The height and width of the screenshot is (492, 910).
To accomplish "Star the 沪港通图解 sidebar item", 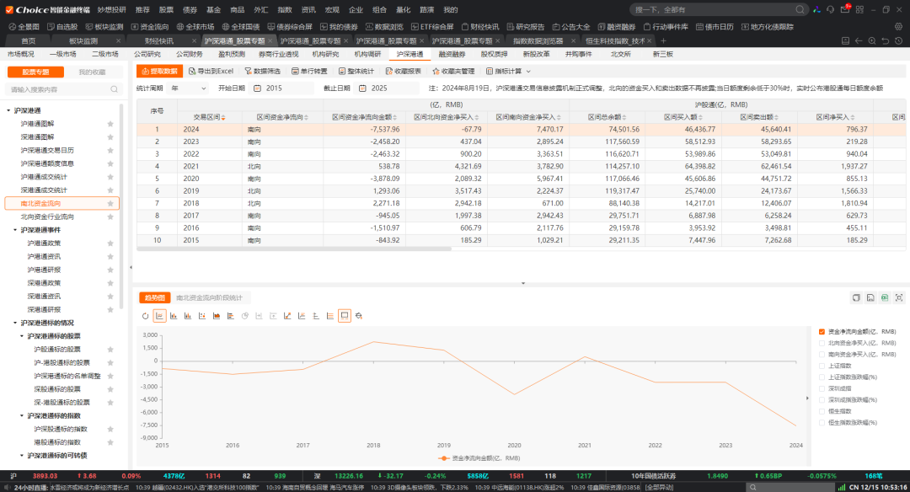I will 110,124.
